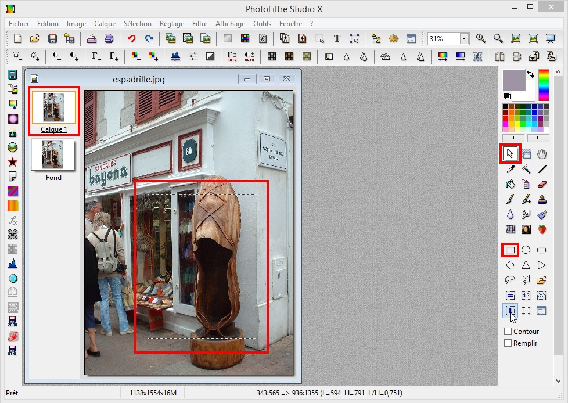
Task: Apply the horizontal flip icon
Action: click(x=499, y=56)
